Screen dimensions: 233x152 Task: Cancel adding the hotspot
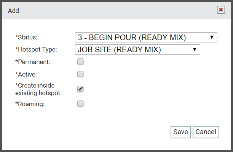click(206, 132)
